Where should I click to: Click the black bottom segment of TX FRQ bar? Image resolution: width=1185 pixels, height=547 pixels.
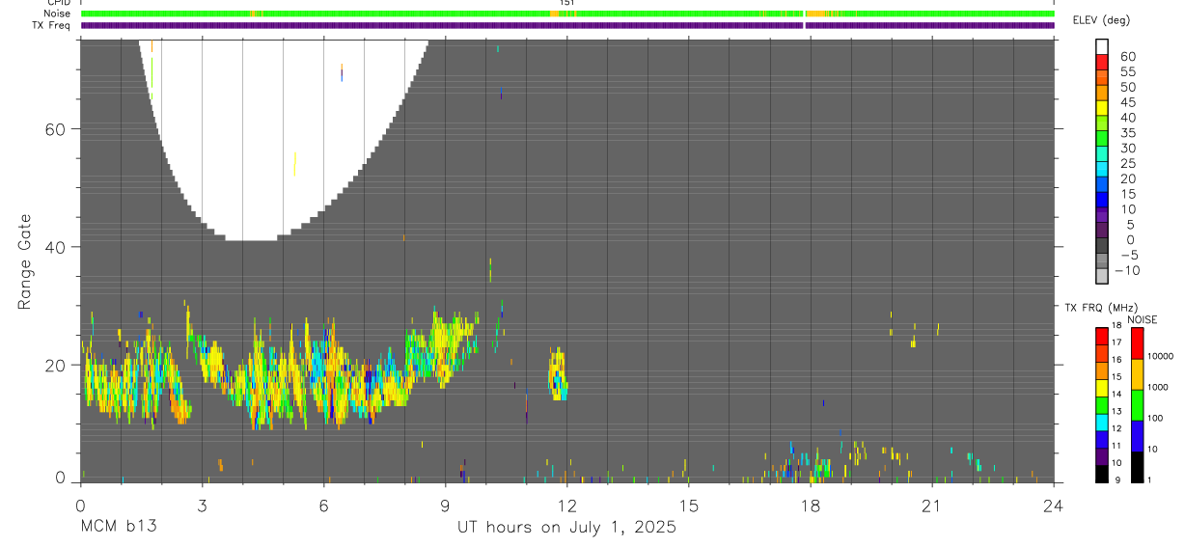pyautogui.click(x=1102, y=474)
